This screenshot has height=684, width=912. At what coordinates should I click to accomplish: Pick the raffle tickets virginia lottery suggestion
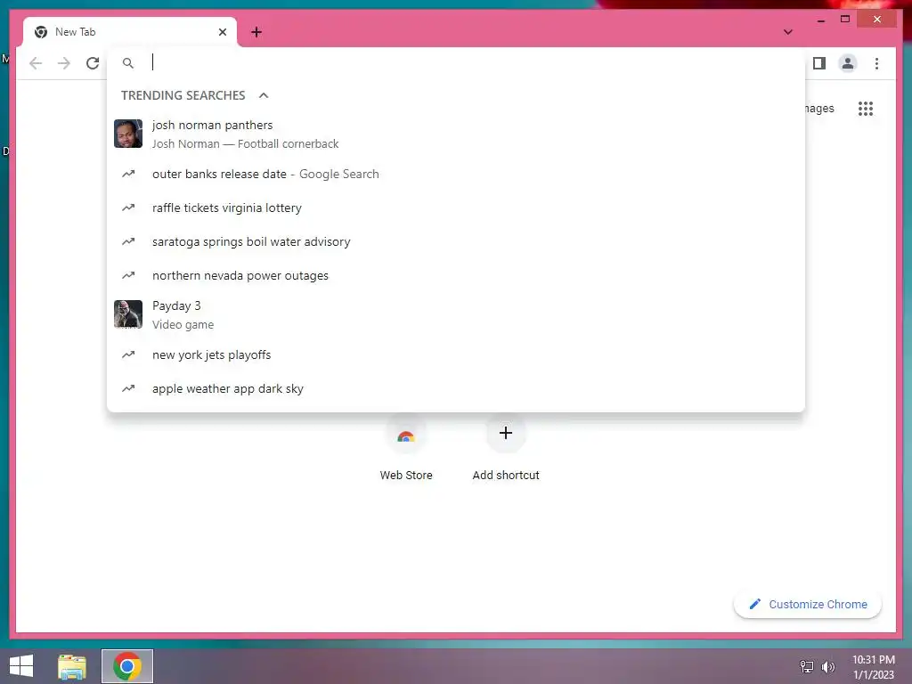click(456, 208)
